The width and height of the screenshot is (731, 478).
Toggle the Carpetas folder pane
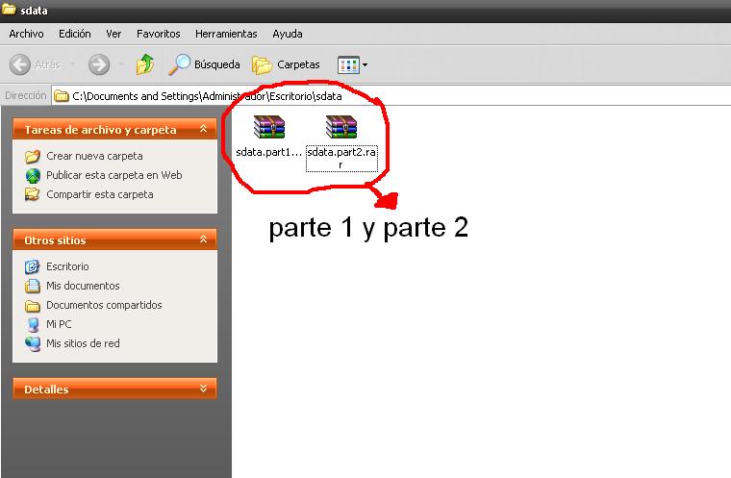coord(286,64)
